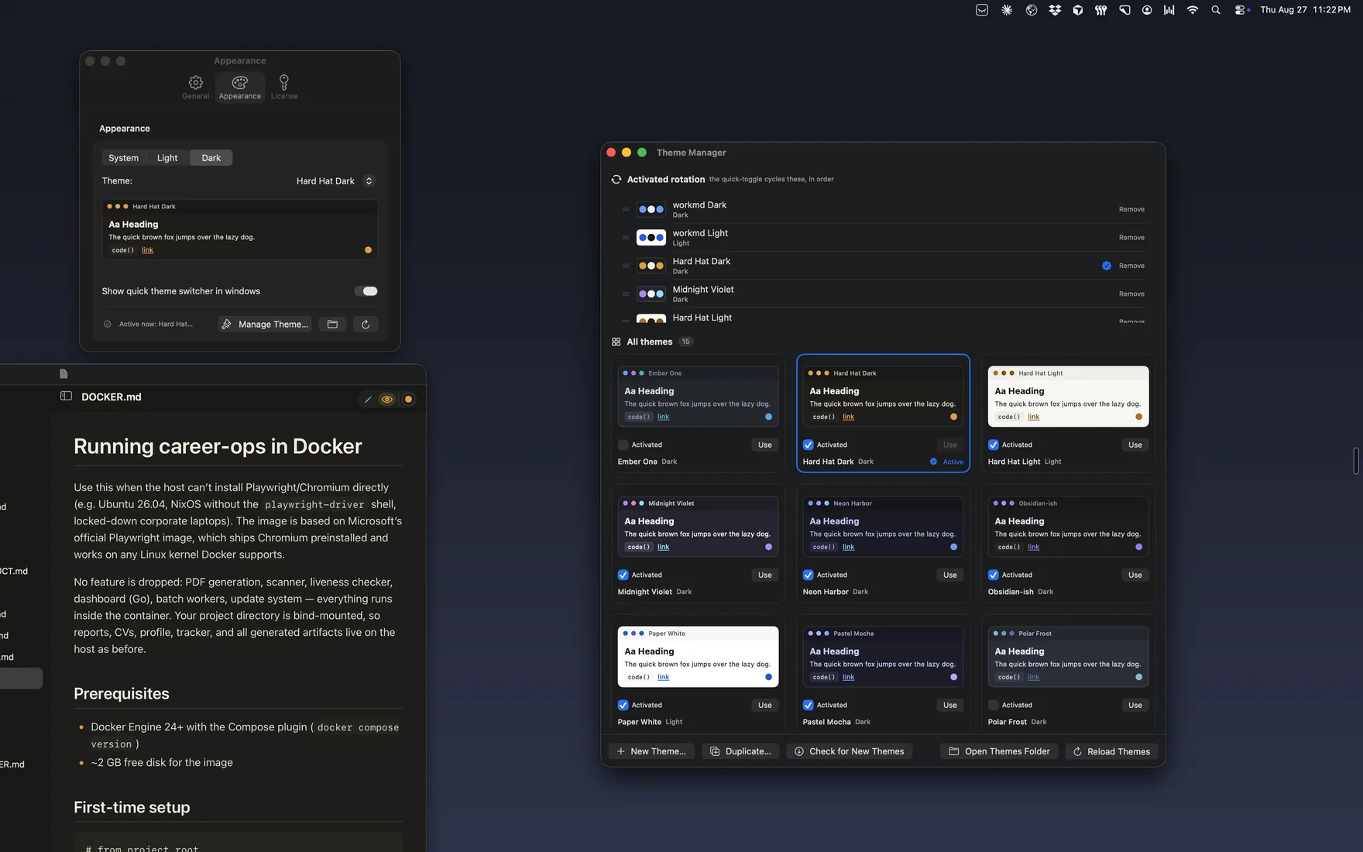The width and height of the screenshot is (1363, 852).
Task: Uncheck Activated for Hard Hat Dark
Action: click(808, 445)
